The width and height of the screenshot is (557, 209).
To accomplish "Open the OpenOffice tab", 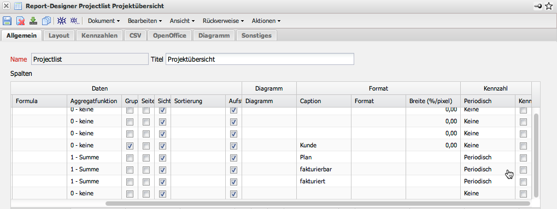I will click(169, 35).
